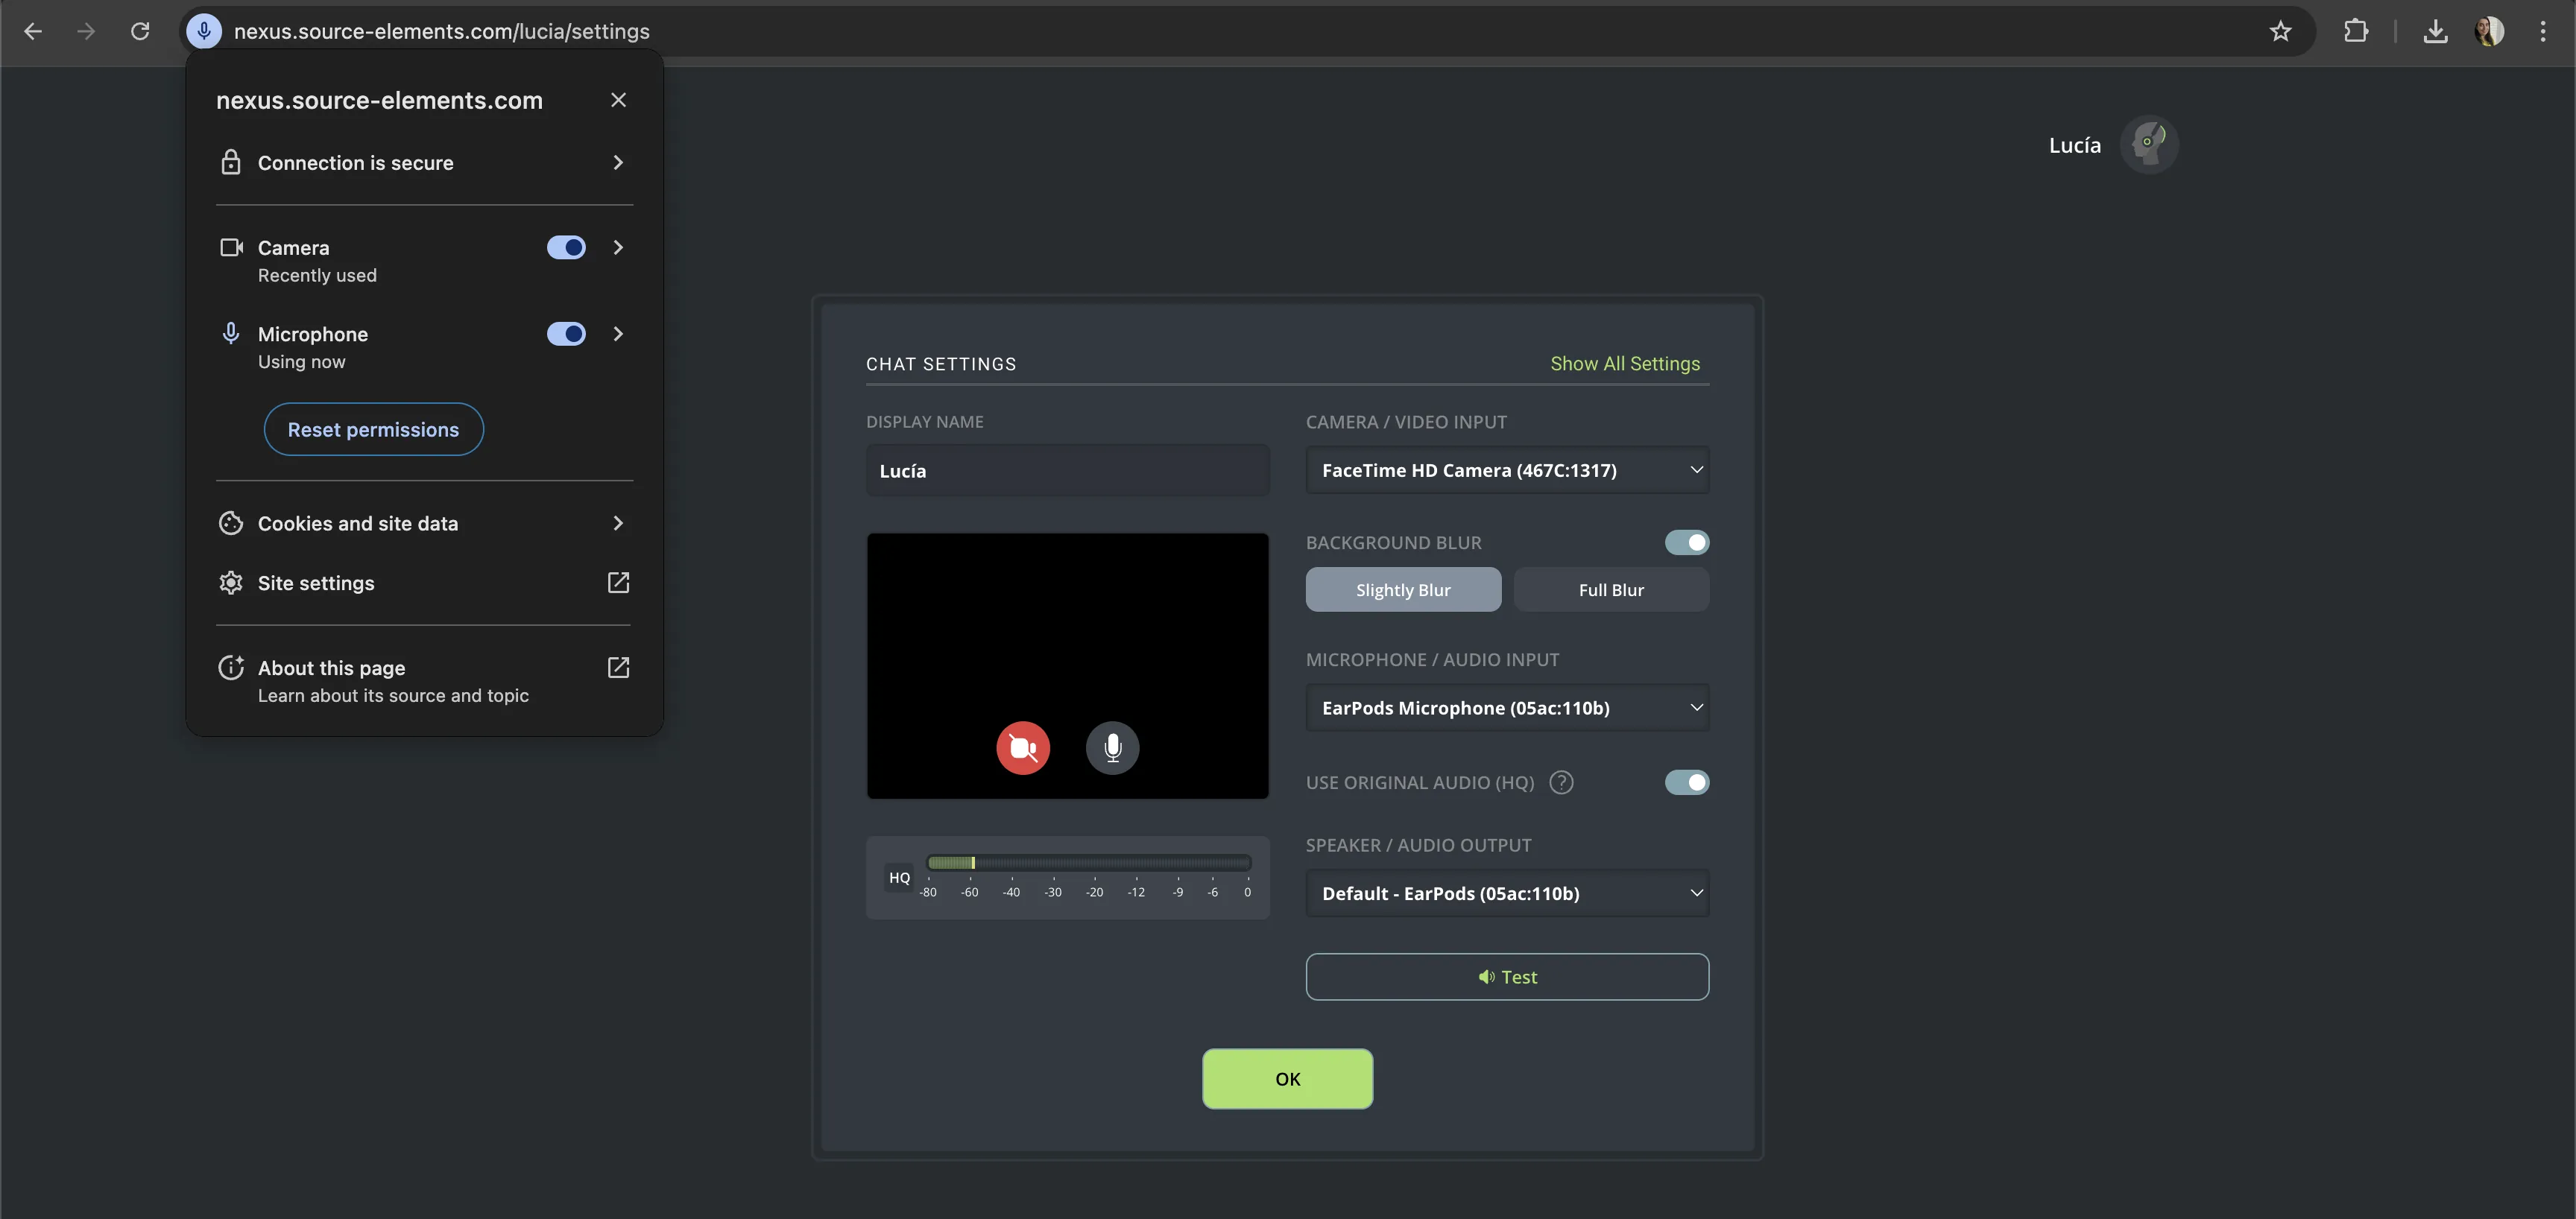Disable Background Blur toggle
The image size is (2576, 1219).
click(x=1687, y=542)
